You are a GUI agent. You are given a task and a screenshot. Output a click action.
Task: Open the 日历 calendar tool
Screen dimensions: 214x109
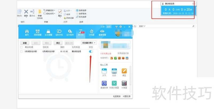click(x=114, y=72)
